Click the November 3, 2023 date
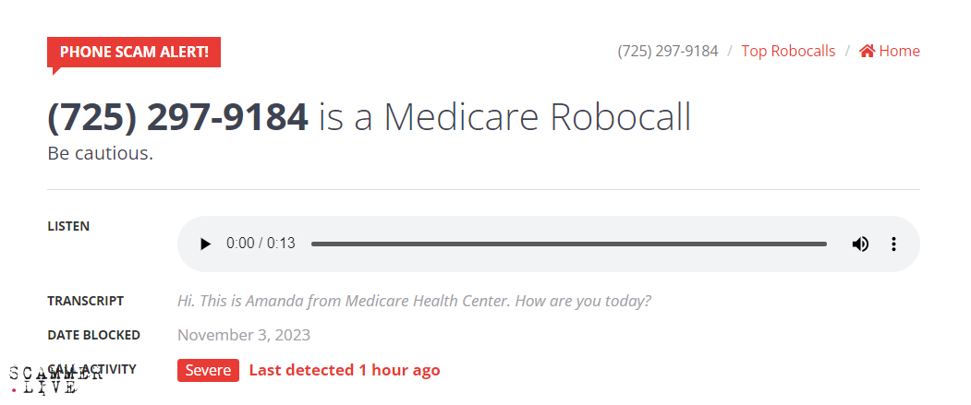Screen dimensions: 971x405 244,335
